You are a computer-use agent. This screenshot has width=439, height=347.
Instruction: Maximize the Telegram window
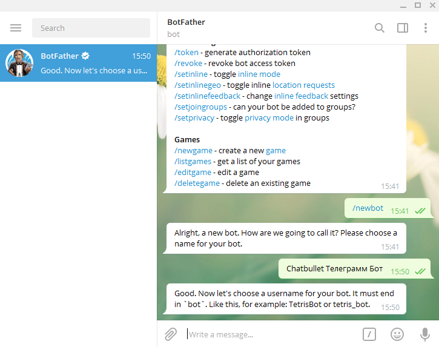click(417, 5)
